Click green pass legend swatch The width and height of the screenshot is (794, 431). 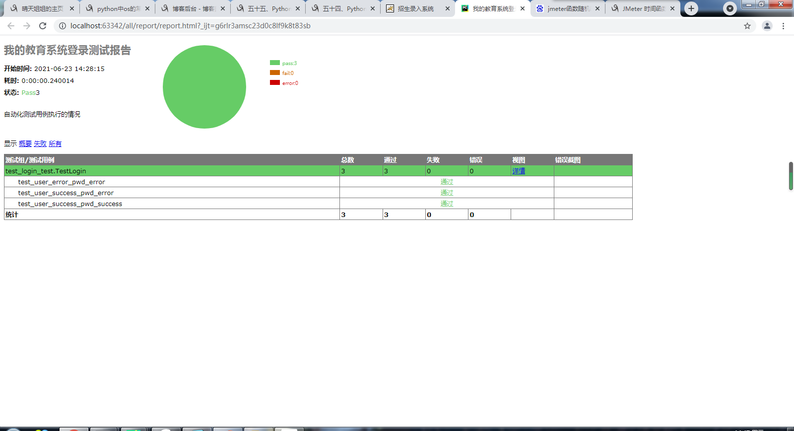pos(275,63)
